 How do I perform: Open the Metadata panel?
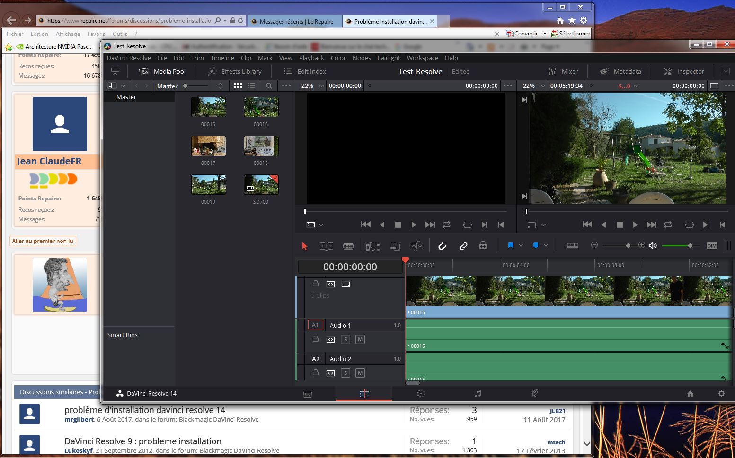point(620,71)
